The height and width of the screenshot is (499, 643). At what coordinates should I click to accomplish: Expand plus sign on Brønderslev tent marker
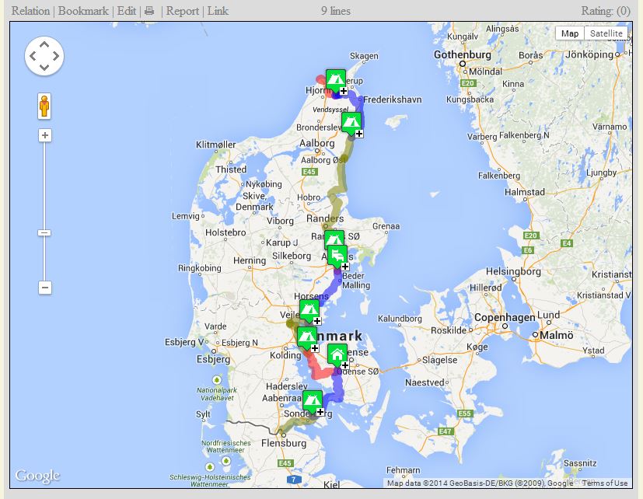(x=359, y=134)
